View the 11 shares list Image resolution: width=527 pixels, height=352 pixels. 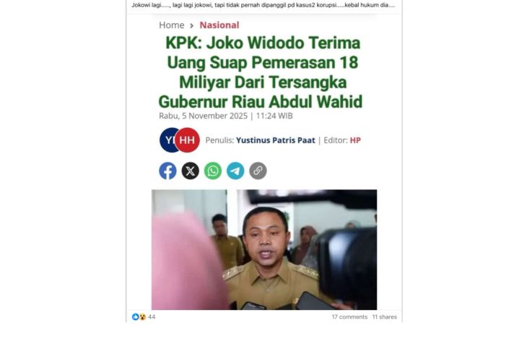(385, 317)
